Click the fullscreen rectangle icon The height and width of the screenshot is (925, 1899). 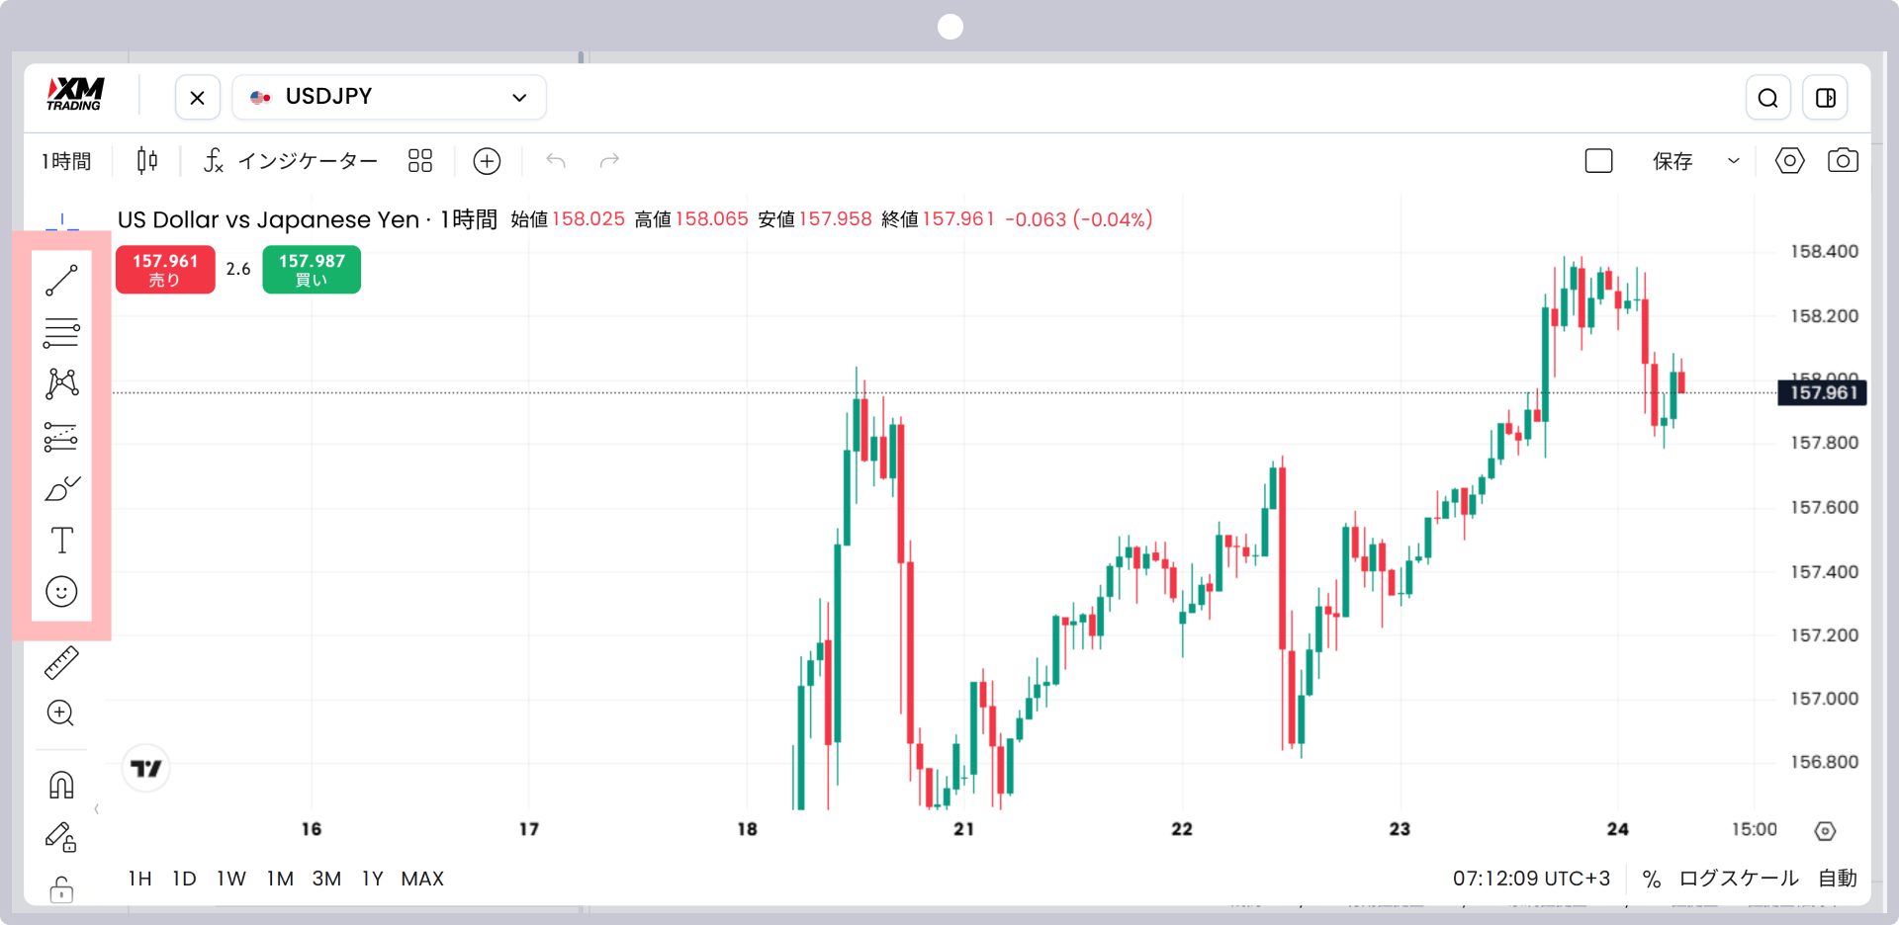tap(1599, 161)
